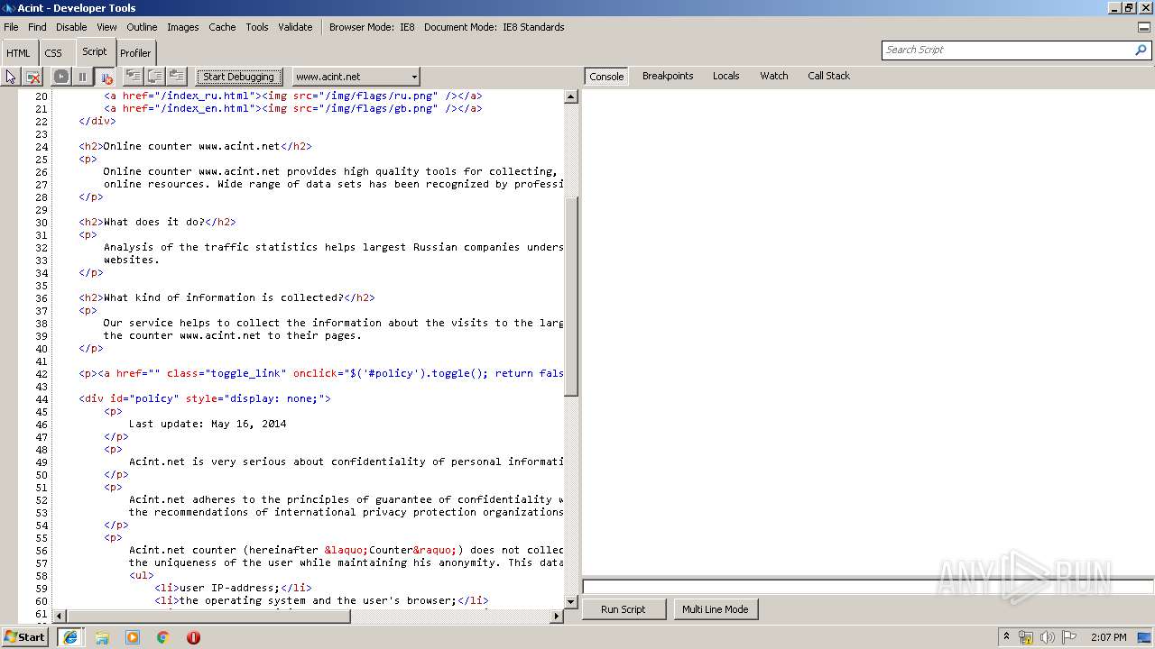The height and width of the screenshot is (649, 1155).
Task: Toggle the break on error icon
Action: click(105, 77)
